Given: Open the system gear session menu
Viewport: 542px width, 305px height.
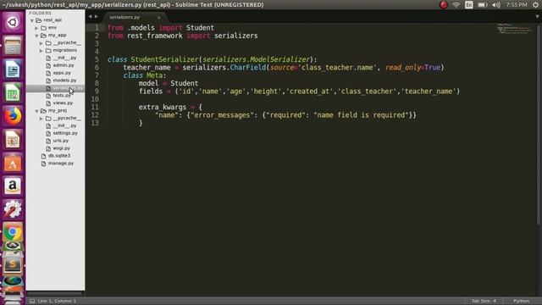Looking at the screenshot, I should pos(535,5).
